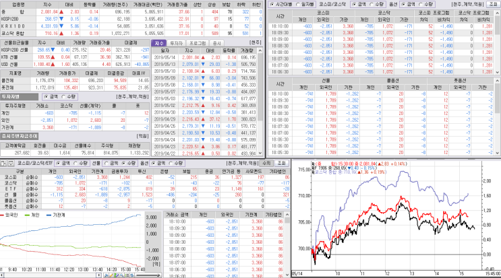This screenshot has width=501, height=278.
Task: Click the horizontal scrollbar track under the investor chart
Action: click(51, 275)
